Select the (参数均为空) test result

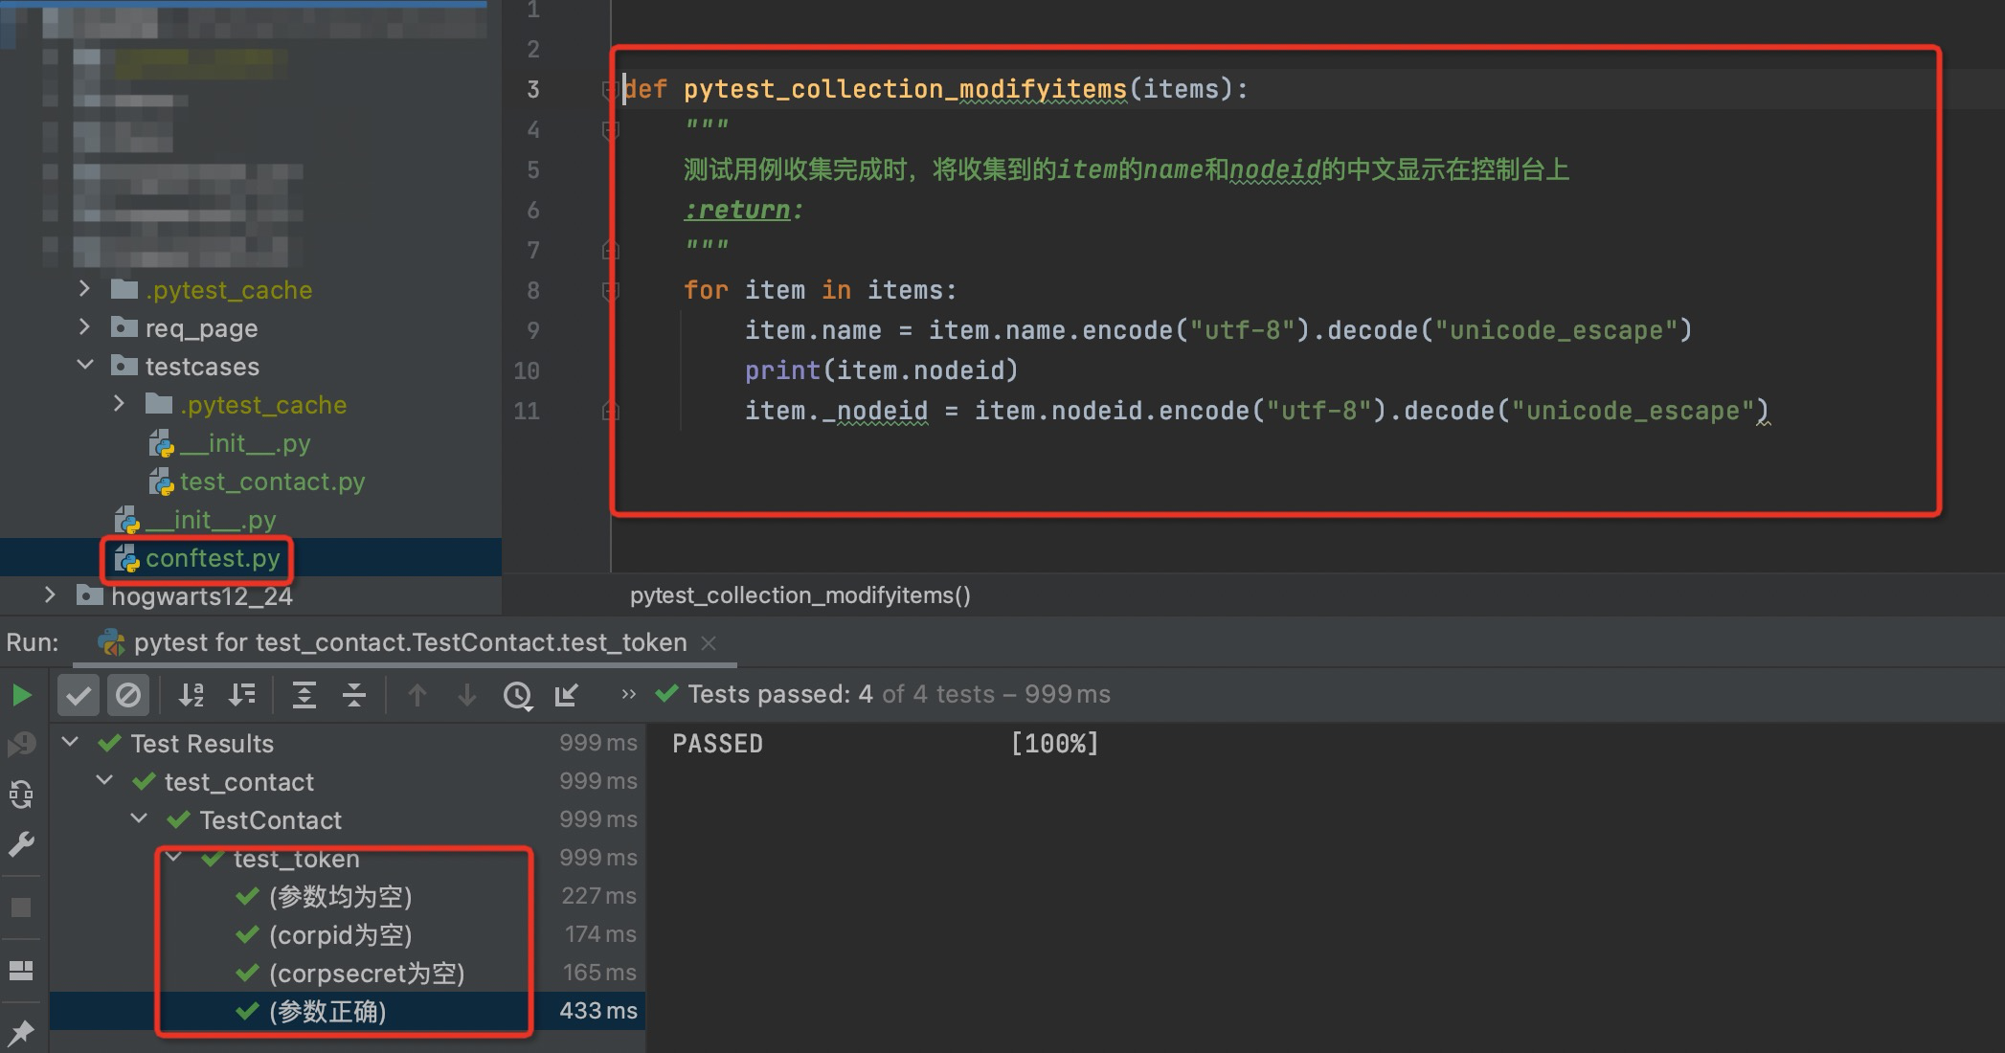click(x=340, y=897)
